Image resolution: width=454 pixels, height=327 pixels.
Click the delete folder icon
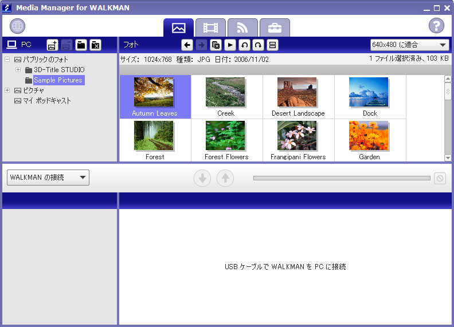point(95,45)
